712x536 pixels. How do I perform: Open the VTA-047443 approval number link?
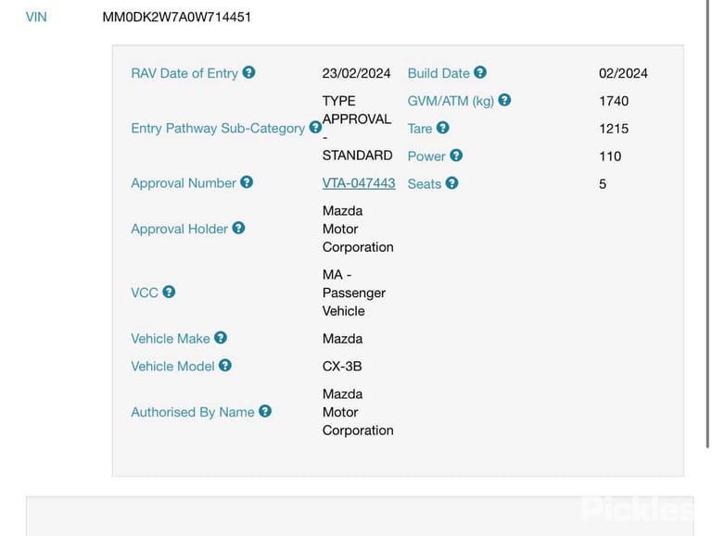pyautogui.click(x=359, y=183)
